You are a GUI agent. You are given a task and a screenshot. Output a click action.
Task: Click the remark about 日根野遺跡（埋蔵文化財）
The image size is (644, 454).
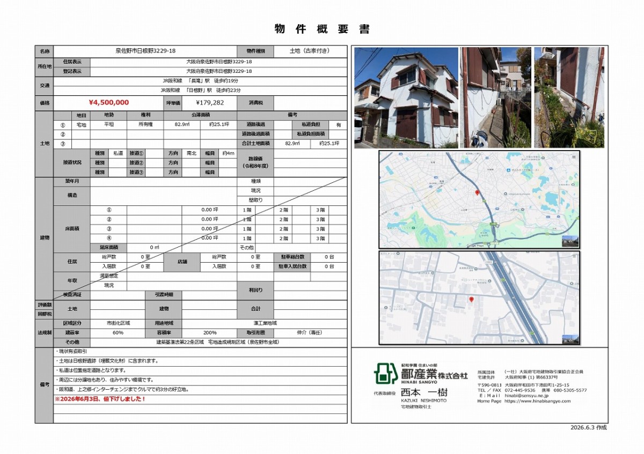click(106, 361)
